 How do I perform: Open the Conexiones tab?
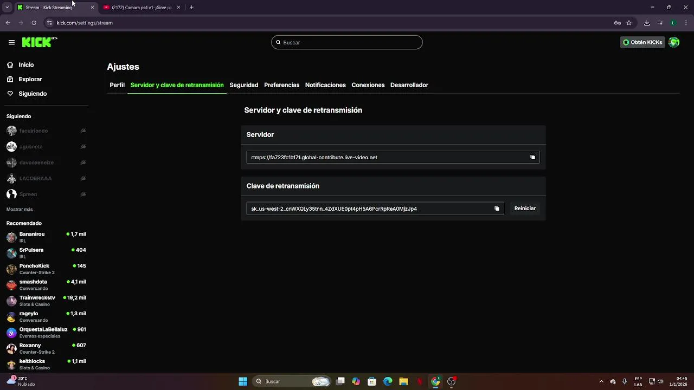point(368,85)
